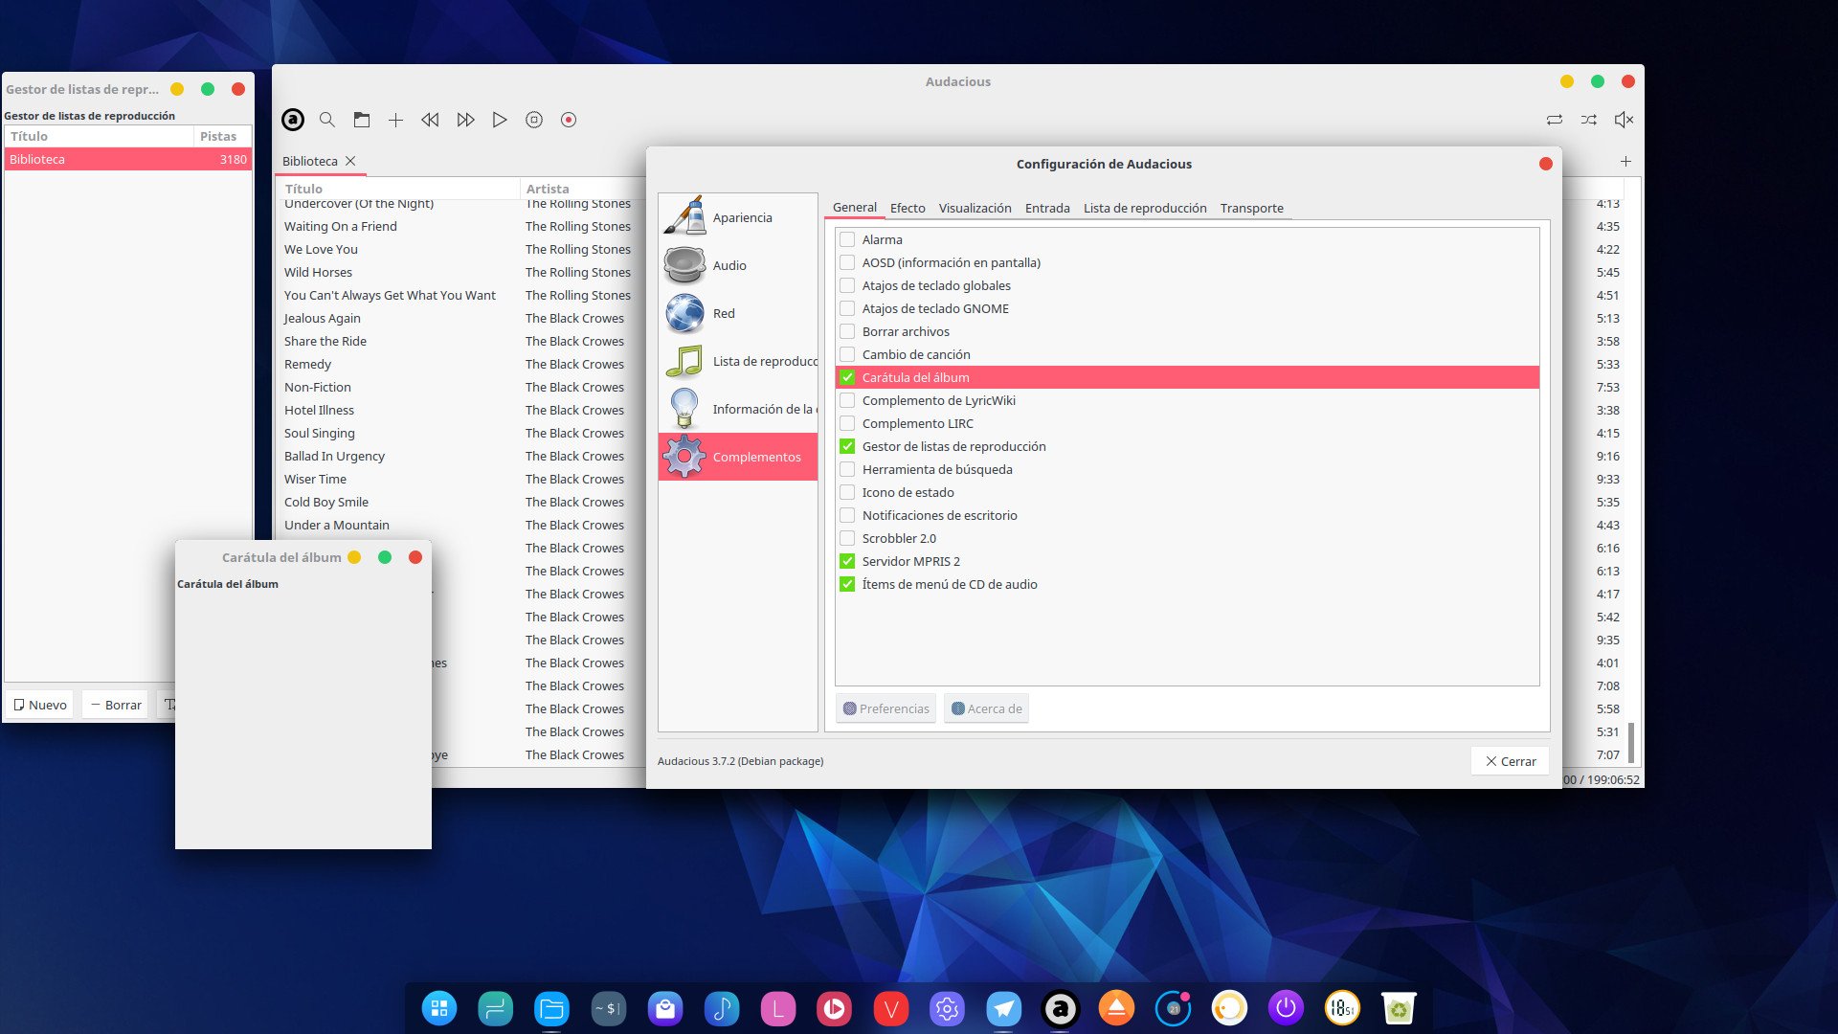
Task: Toggle repeat mode icon
Action: tap(1555, 120)
